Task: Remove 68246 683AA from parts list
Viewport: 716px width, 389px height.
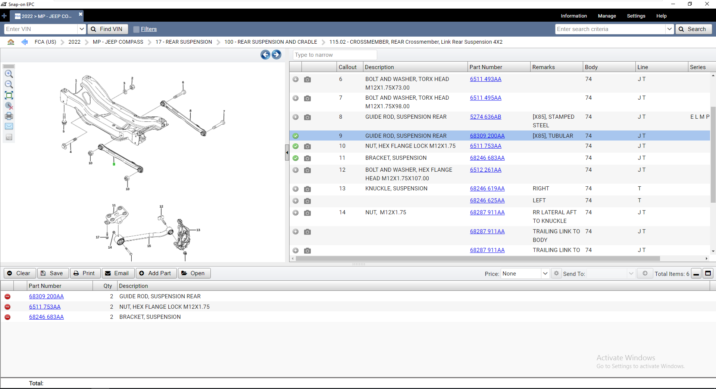Action: pyautogui.click(x=7, y=317)
